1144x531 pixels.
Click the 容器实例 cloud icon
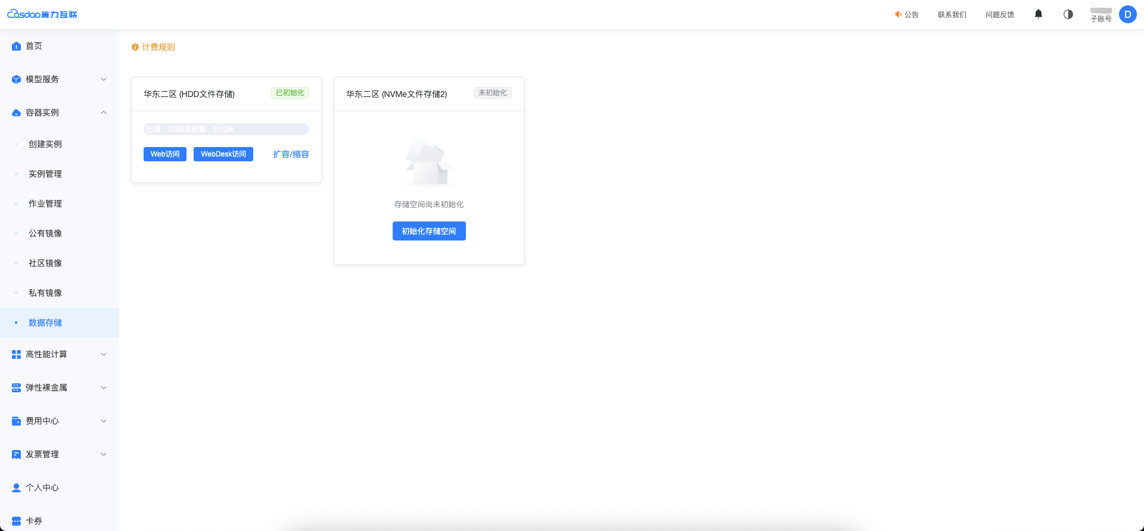(x=16, y=113)
